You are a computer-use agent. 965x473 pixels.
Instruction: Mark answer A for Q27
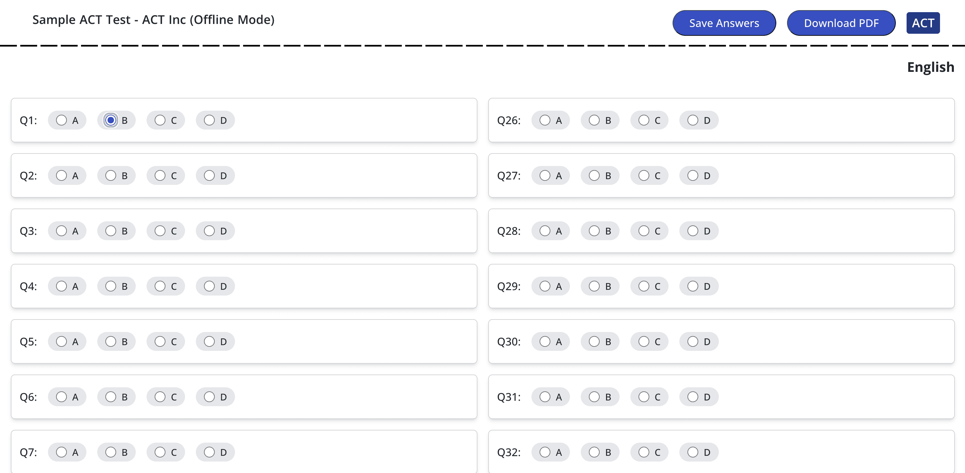point(545,175)
